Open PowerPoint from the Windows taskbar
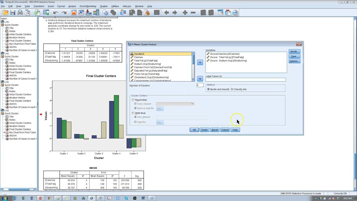 (x=40, y=198)
